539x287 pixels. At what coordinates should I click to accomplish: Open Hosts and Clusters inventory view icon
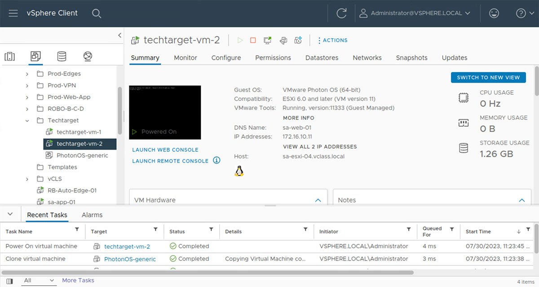(x=9, y=57)
